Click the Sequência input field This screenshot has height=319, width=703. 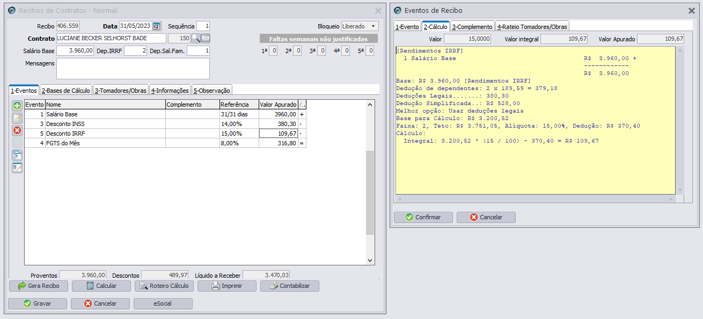point(203,26)
